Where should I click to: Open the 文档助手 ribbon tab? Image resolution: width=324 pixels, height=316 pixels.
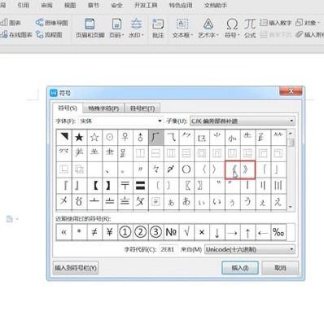pos(215,5)
